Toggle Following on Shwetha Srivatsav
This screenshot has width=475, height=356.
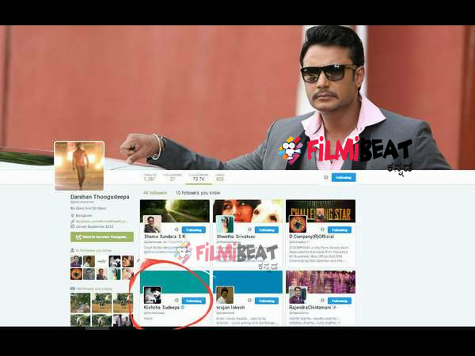point(267,229)
